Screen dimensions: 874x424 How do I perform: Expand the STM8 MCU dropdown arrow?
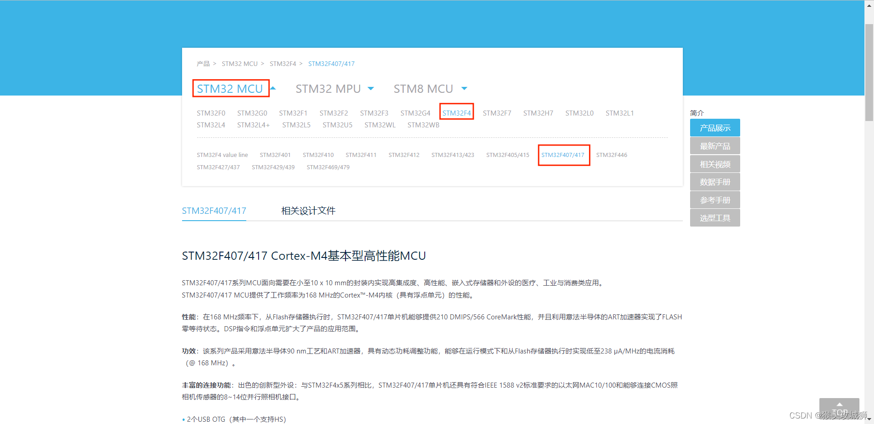[464, 89]
